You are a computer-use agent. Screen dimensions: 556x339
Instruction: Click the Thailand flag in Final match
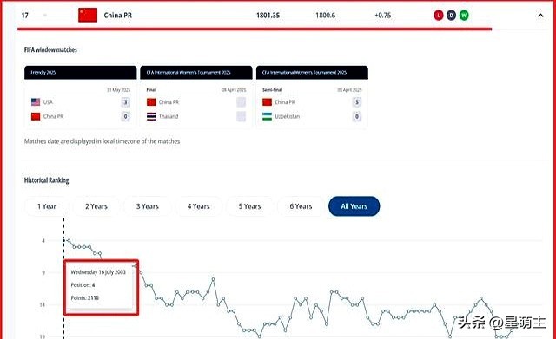(151, 116)
